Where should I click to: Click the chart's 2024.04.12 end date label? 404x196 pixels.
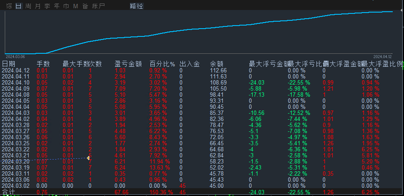click(x=383, y=56)
